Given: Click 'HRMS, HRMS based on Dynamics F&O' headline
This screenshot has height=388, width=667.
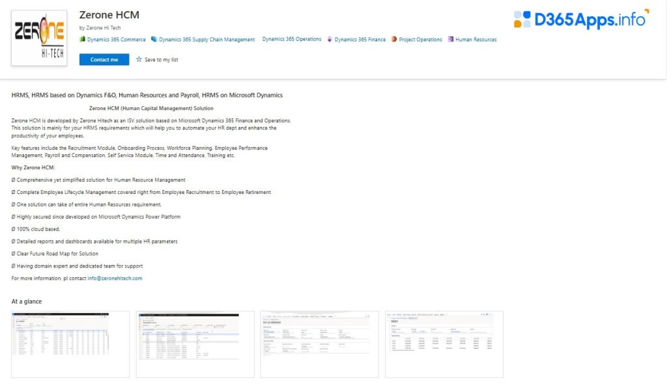Looking at the screenshot, I should 147,95.
